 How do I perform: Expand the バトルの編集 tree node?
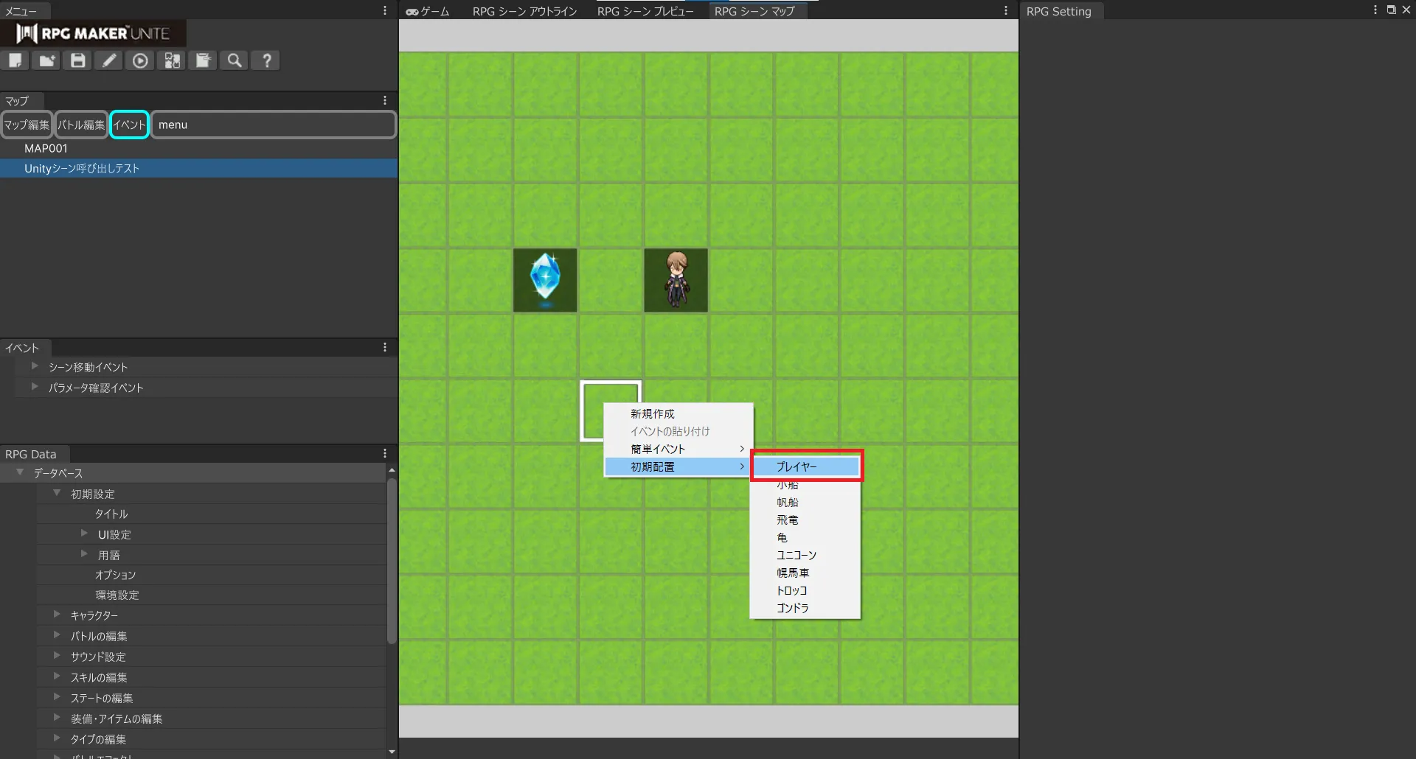57,635
